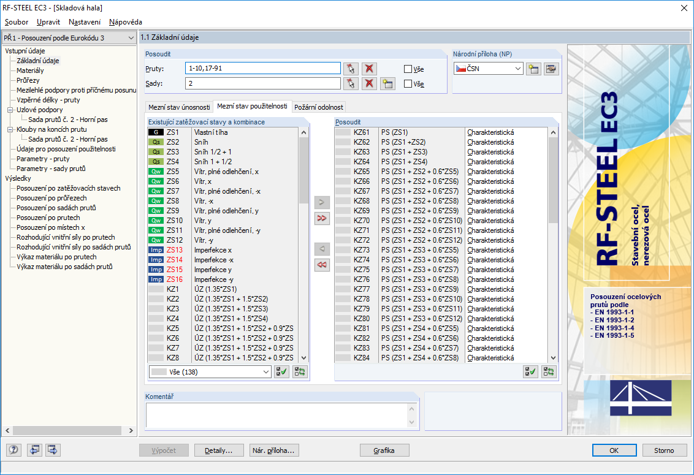694x475 pixels.
Task: Click the Nár. příloha... button
Action: pos(273,450)
